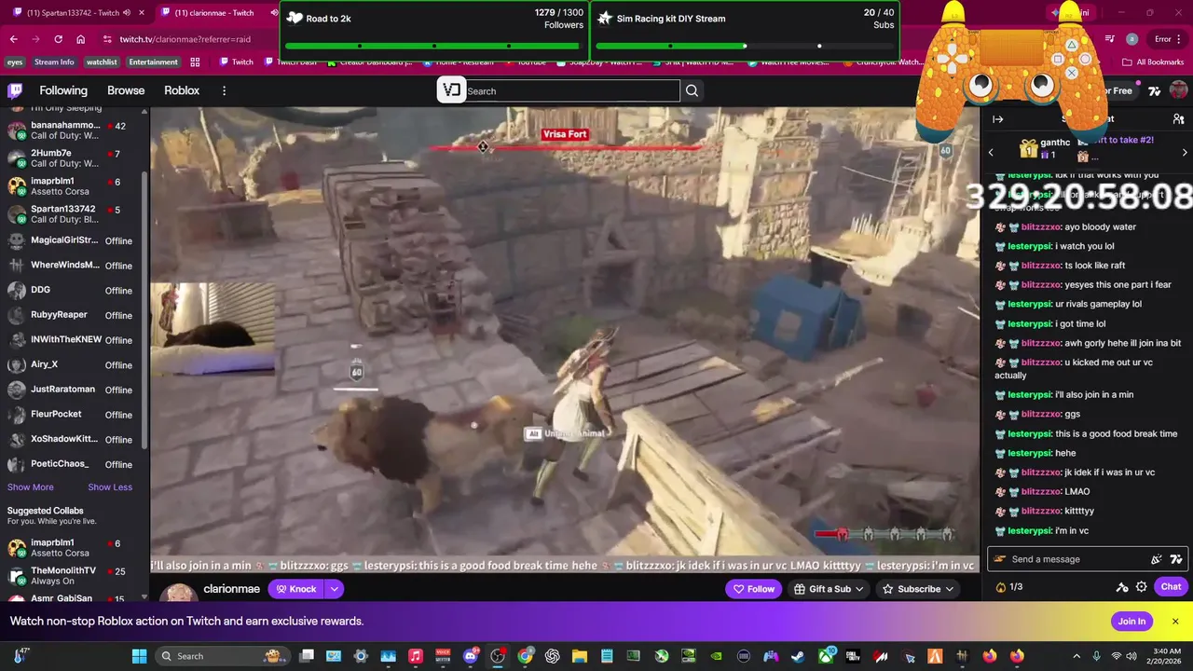This screenshot has width=1193, height=671.
Task: Open the MagicalGirlStr offline channel
Action: pyautogui.click(x=73, y=240)
